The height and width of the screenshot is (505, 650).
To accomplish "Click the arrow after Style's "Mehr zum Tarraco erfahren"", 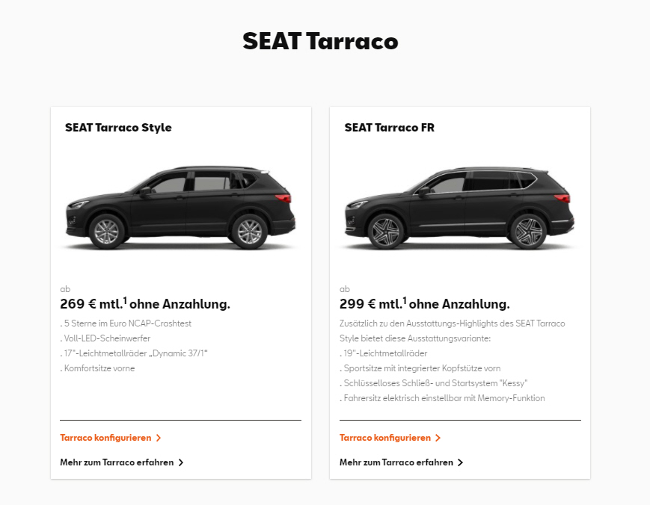I will tap(181, 462).
